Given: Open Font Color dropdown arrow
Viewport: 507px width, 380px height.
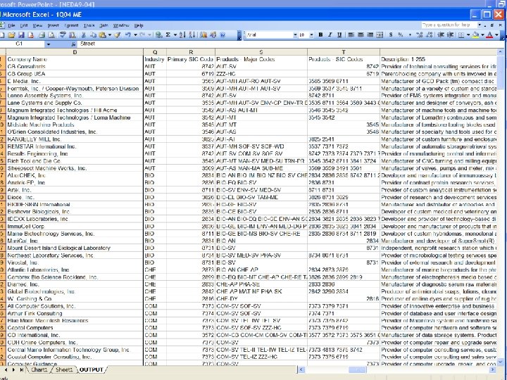Looking at the screenshot, I should tap(497, 35).
